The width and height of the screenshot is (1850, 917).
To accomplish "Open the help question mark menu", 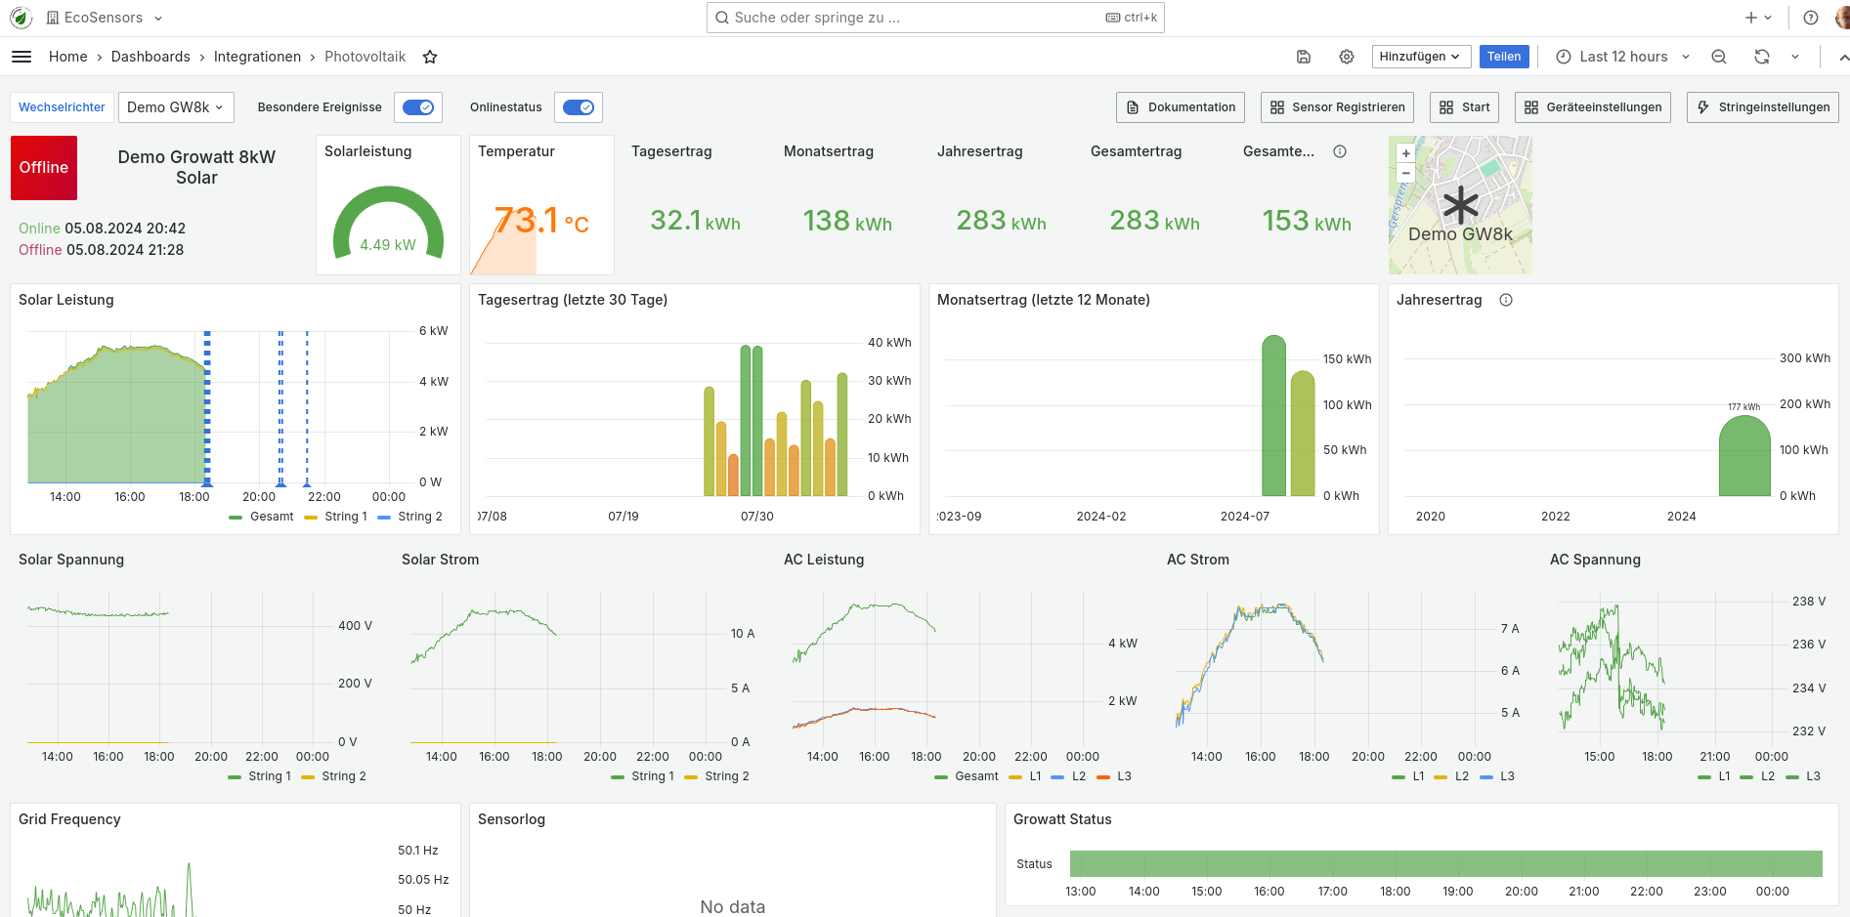I will (1811, 18).
